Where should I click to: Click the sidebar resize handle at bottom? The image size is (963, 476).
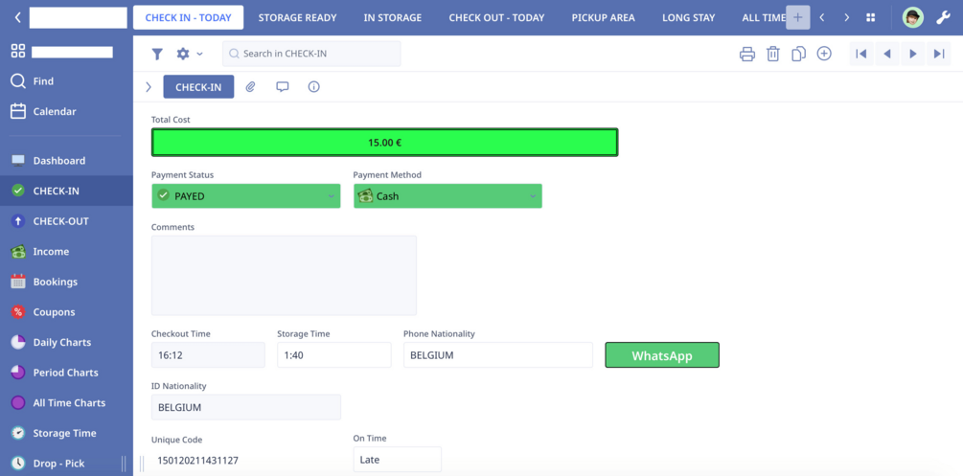[124, 464]
